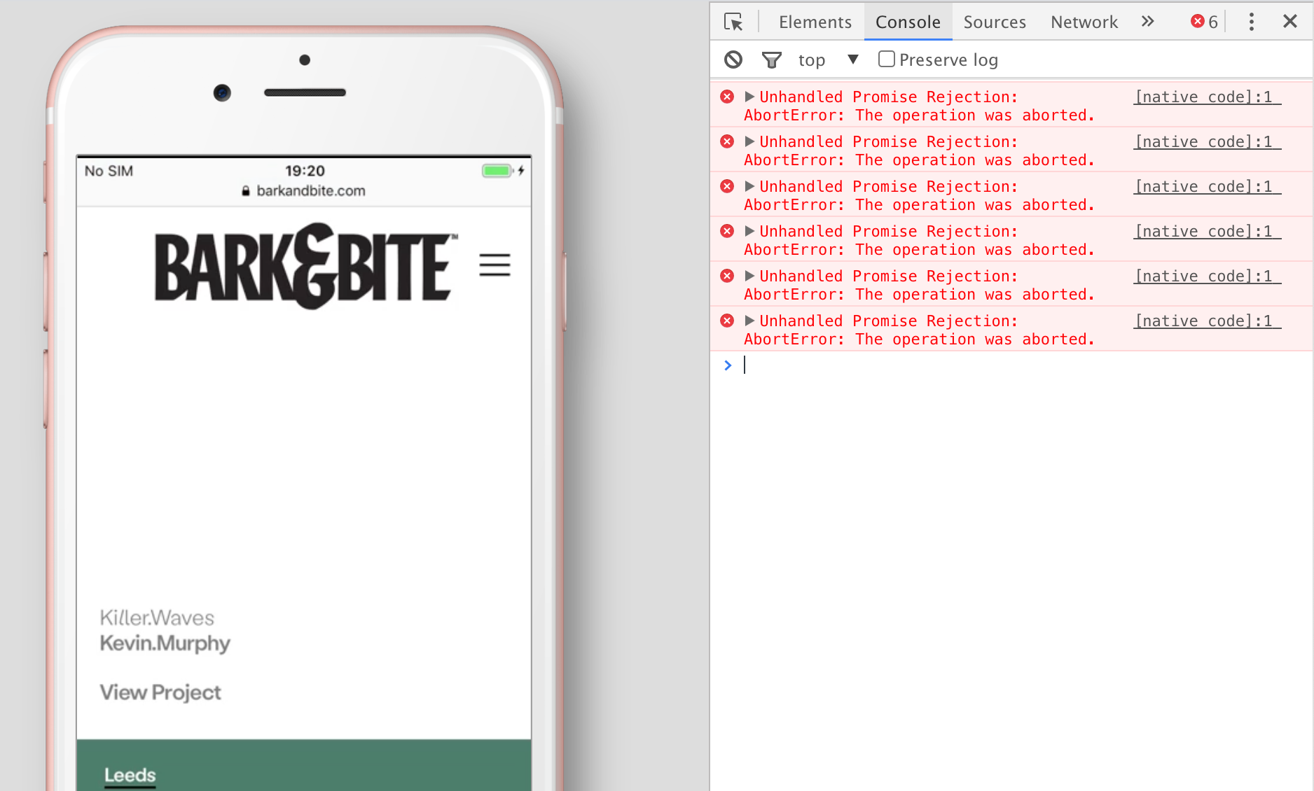Image resolution: width=1314 pixels, height=791 pixels.
Task: Expand the last Unhandled Promise Rejection error
Action: (x=749, y=321)
